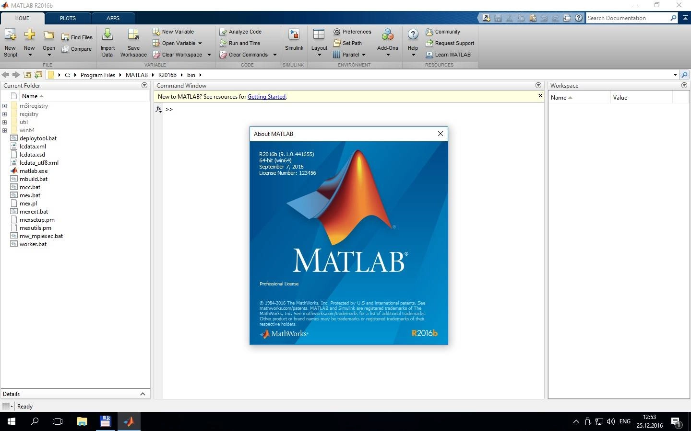Screen dimensions: 691x431
Task: Click the Help question mark icon in ribbon
Action: (x=413, y=34)
